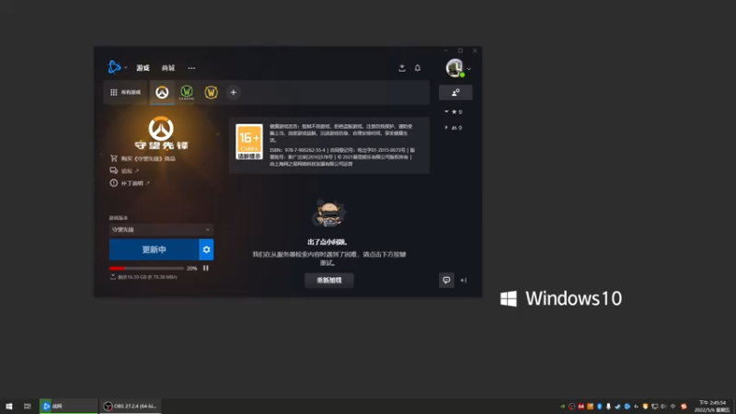Pause the Overwatch update
This screenshot has width=736, height=414.
point(205,268)
